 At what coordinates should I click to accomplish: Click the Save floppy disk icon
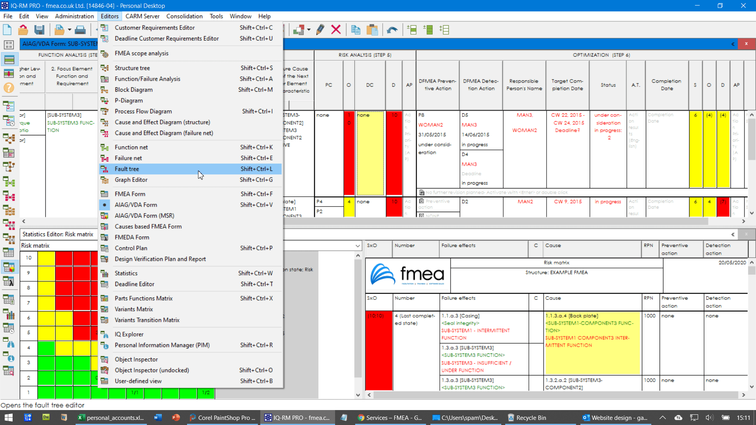(x=39, y=30)
